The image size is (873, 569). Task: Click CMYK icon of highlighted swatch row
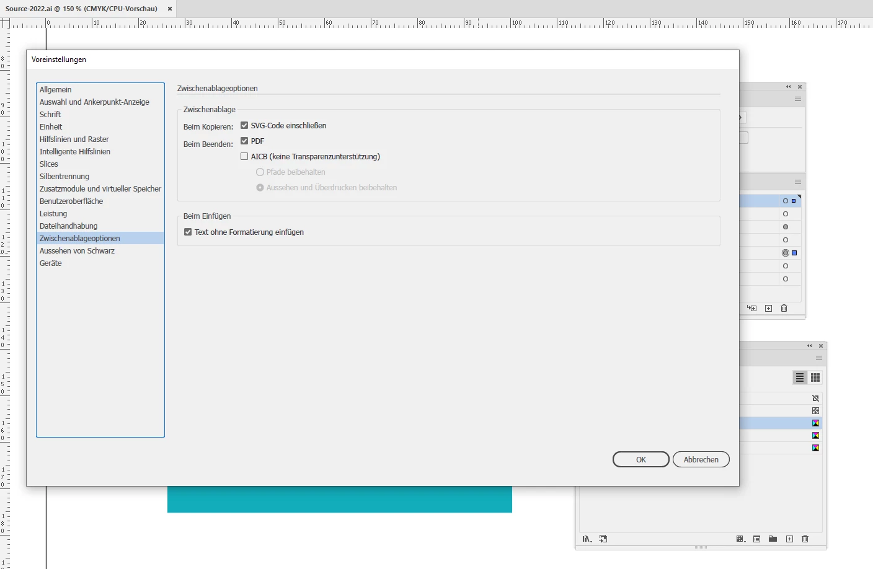pos(815,423)
